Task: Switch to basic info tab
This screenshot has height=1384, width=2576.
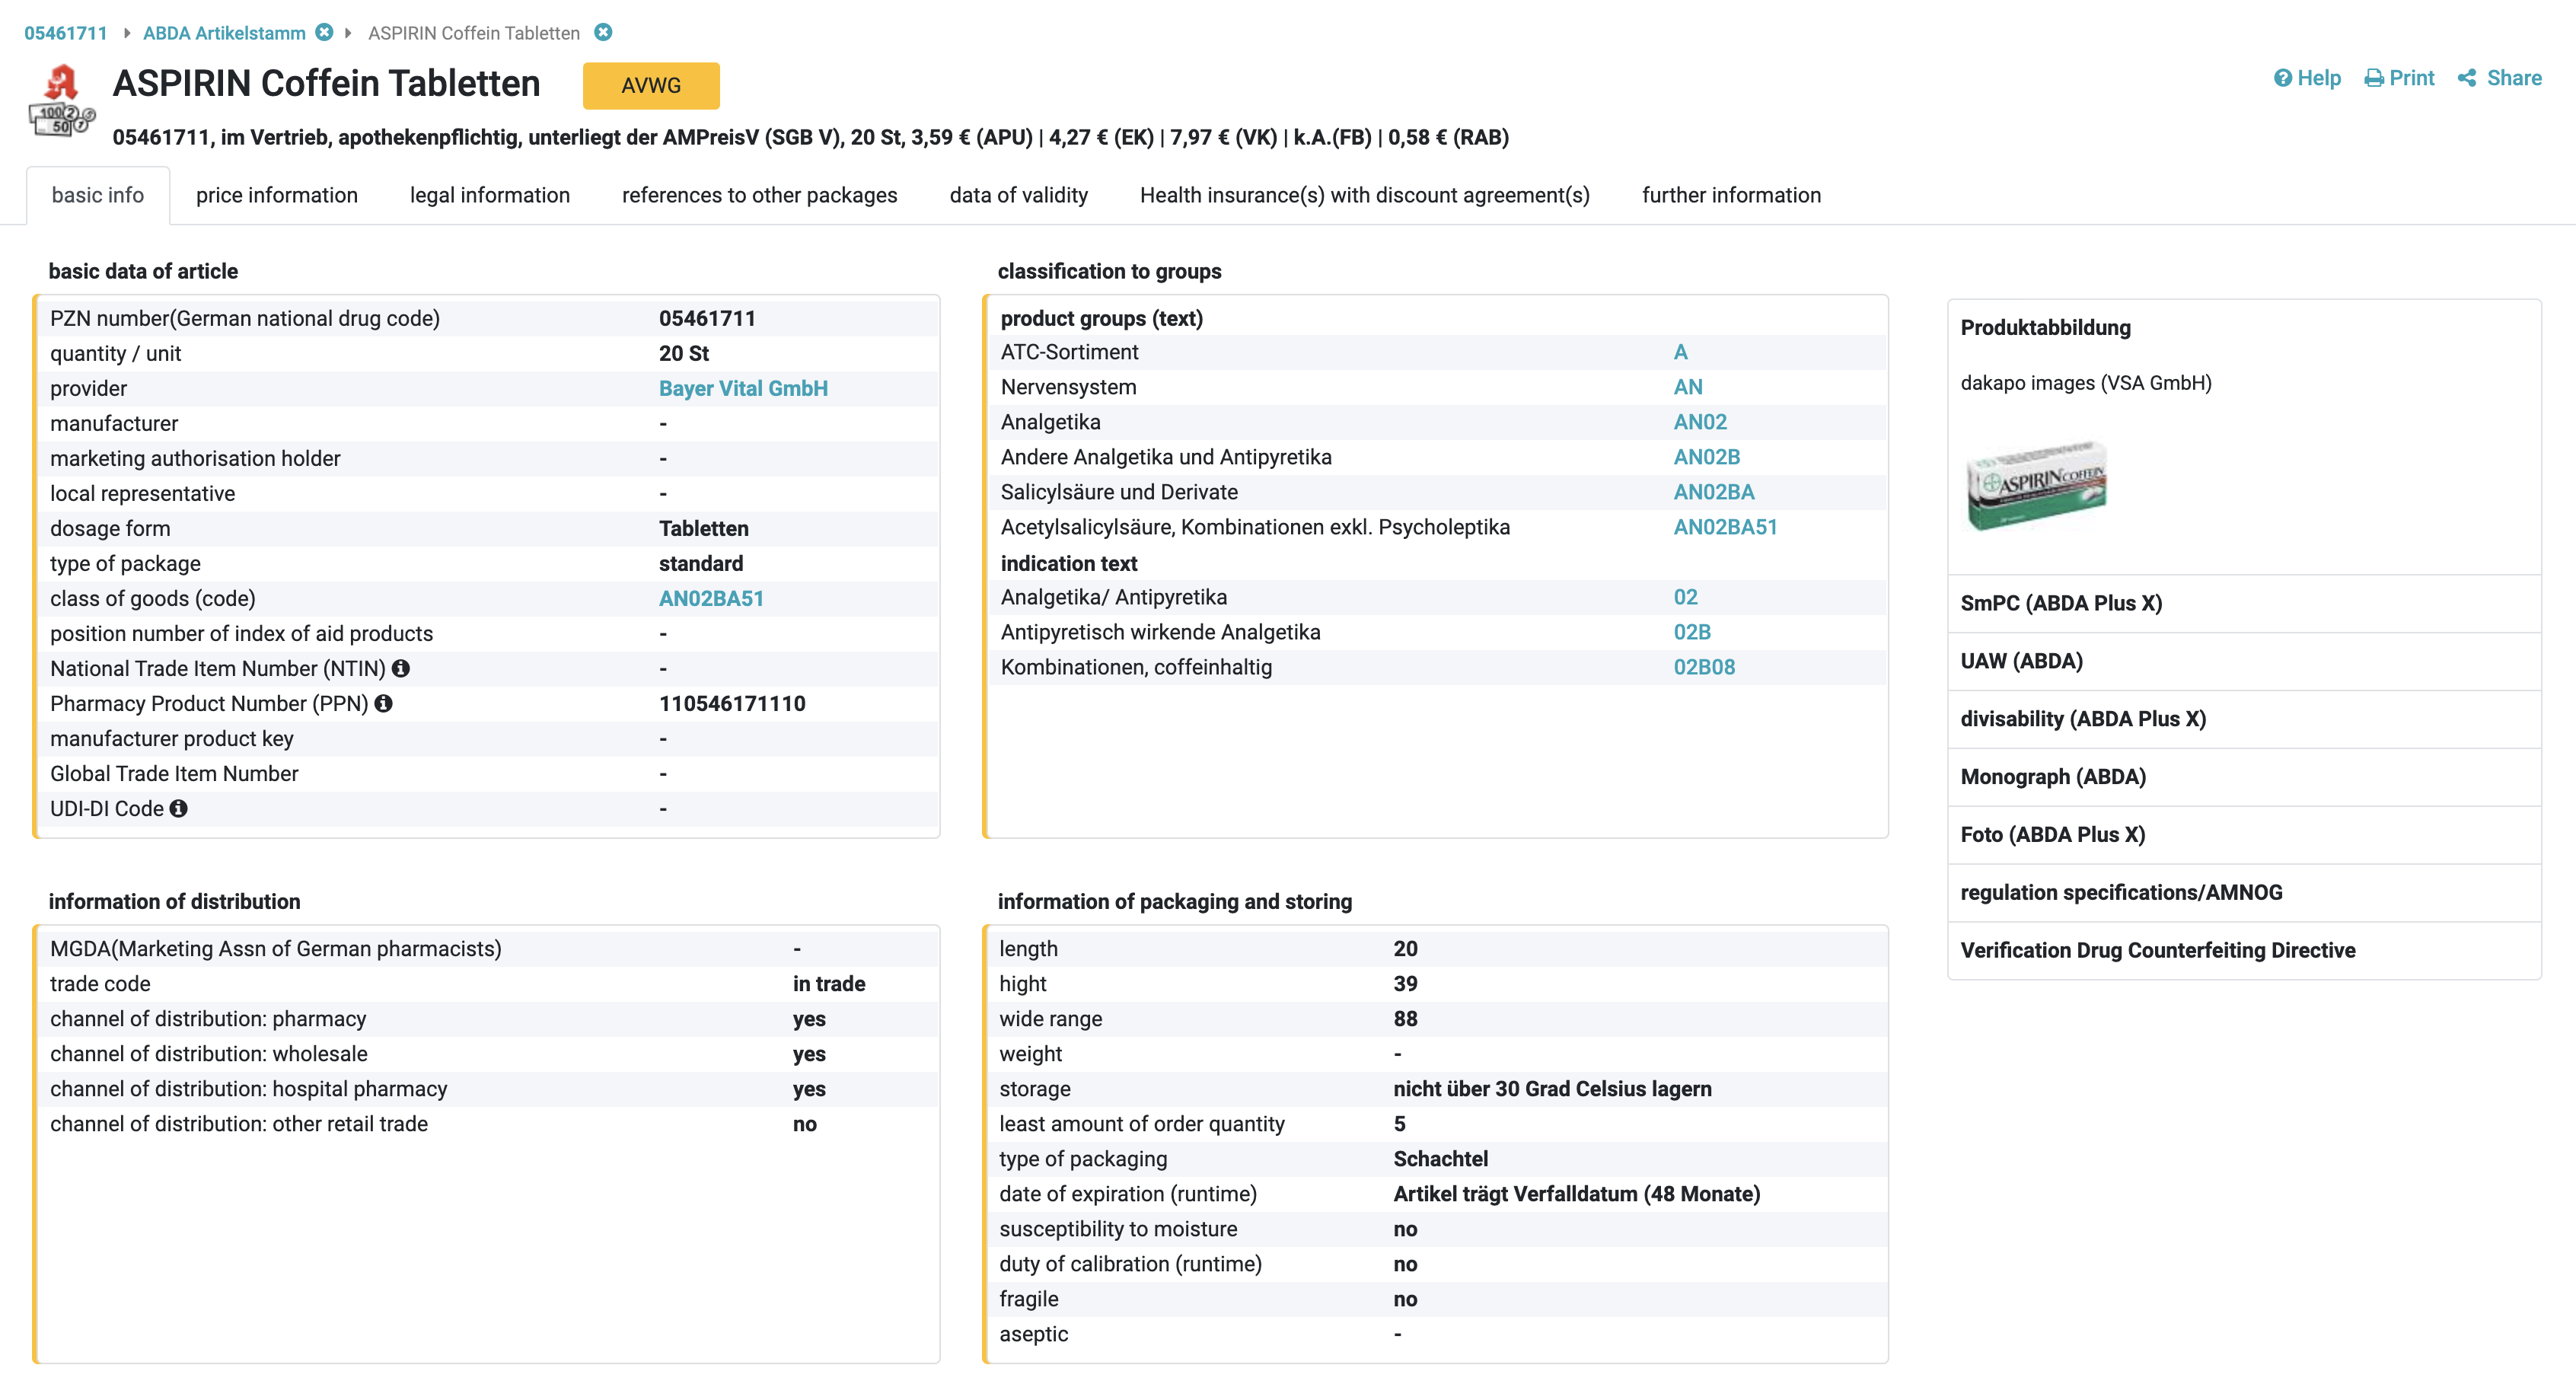Action: click(x=98, y=195)
